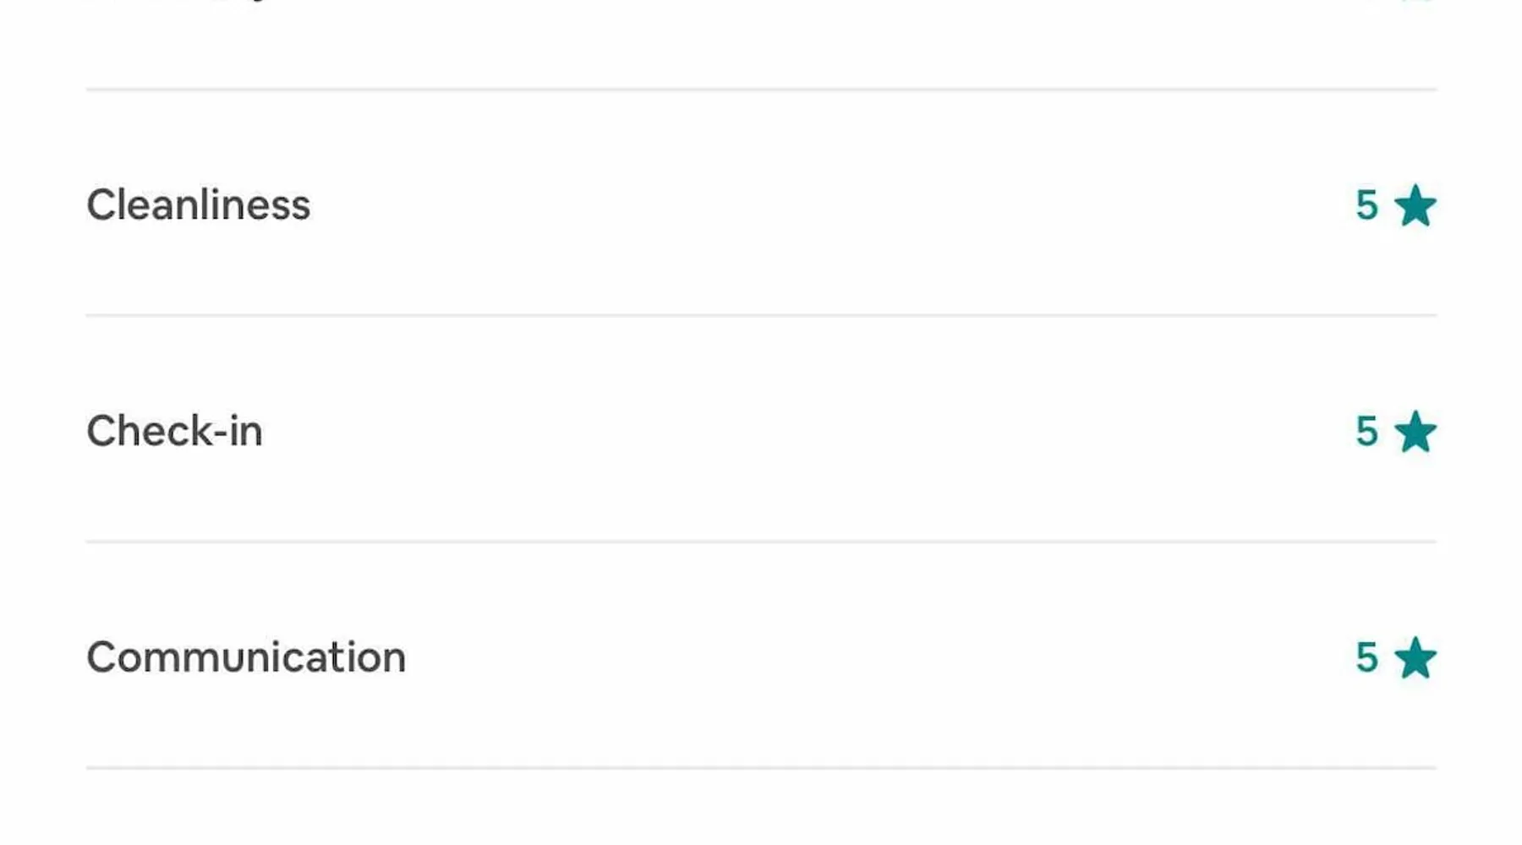Click divider between Cleanliness and Check-in

[761, 315]
